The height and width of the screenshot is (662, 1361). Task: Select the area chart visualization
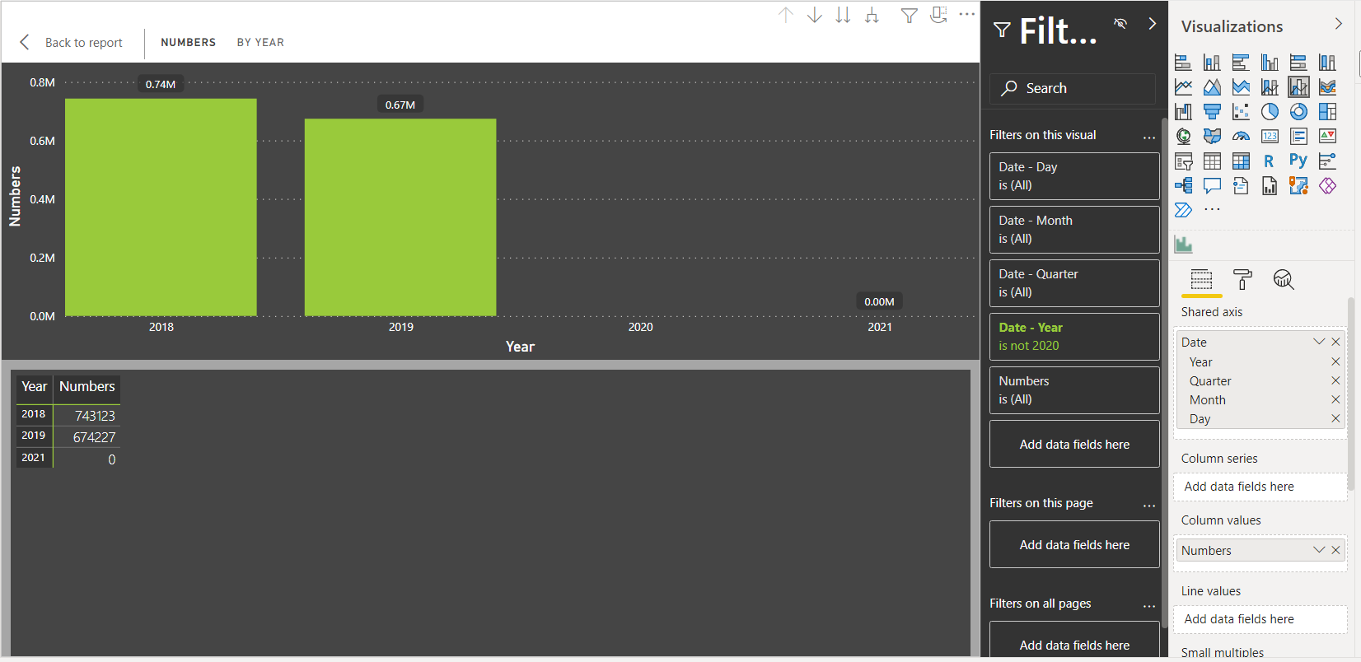tap(1212, 87)
